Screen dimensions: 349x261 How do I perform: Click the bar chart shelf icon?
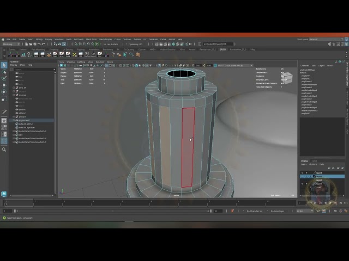tap(23, 54)
